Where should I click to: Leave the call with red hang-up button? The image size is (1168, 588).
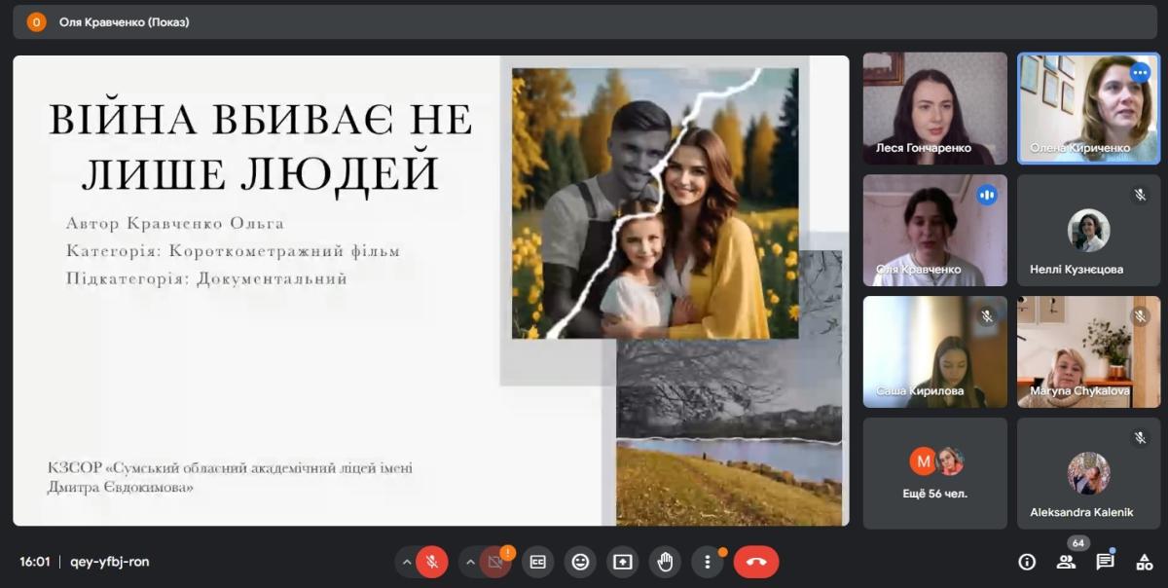756,562
